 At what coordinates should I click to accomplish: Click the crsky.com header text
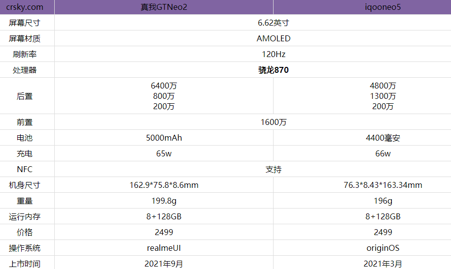pyautogui.click(x=25, y=7)
